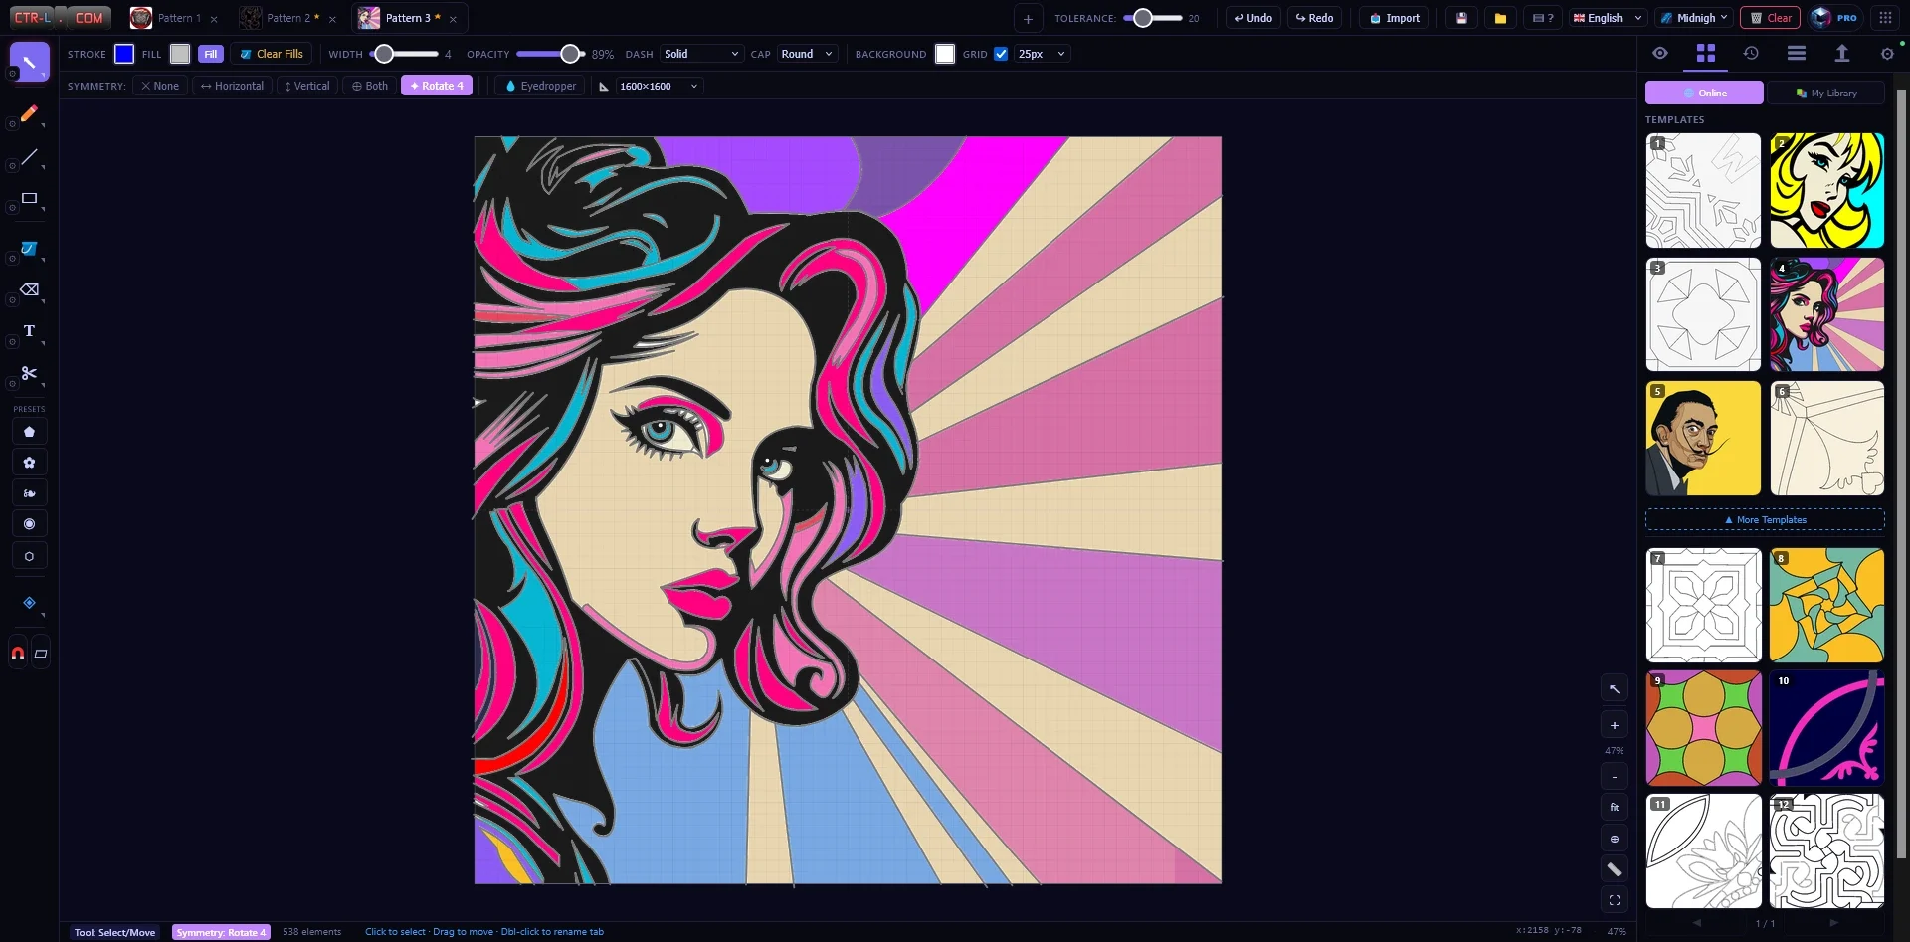Enable Horizontal symmetry
1910x942 pixels.
(x=232, y=86)
